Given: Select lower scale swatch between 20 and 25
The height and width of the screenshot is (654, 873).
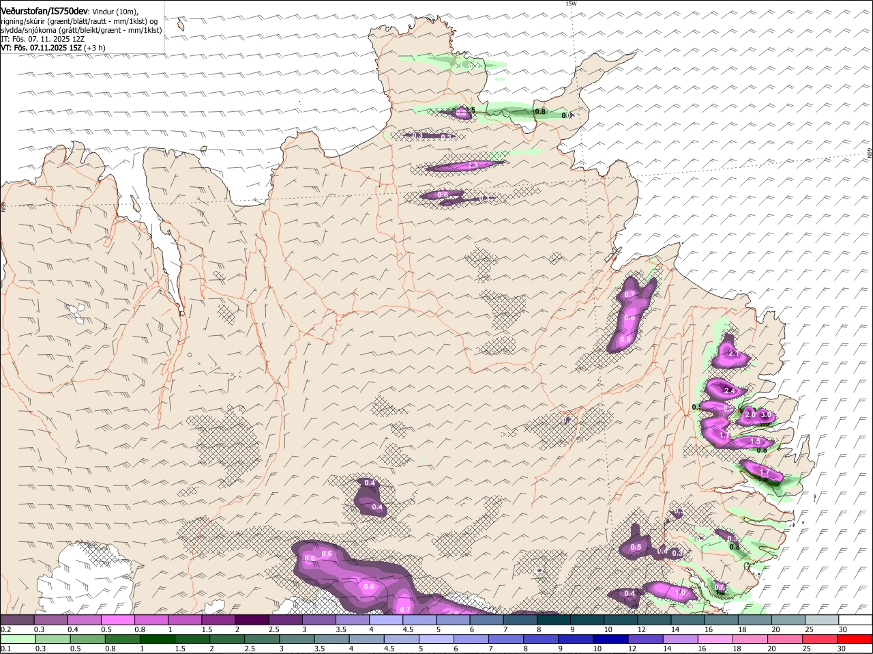Looking at the screenshot, I should pos(786,640).
